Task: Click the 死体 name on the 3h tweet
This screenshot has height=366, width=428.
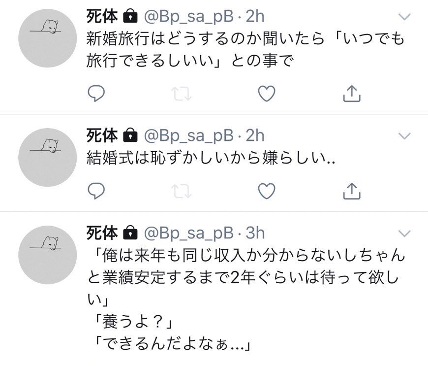Action: pos(102,232)
